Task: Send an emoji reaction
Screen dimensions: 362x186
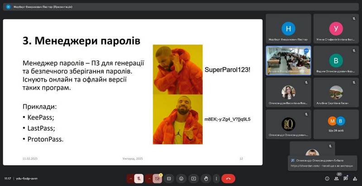Action: coord(181,179)
